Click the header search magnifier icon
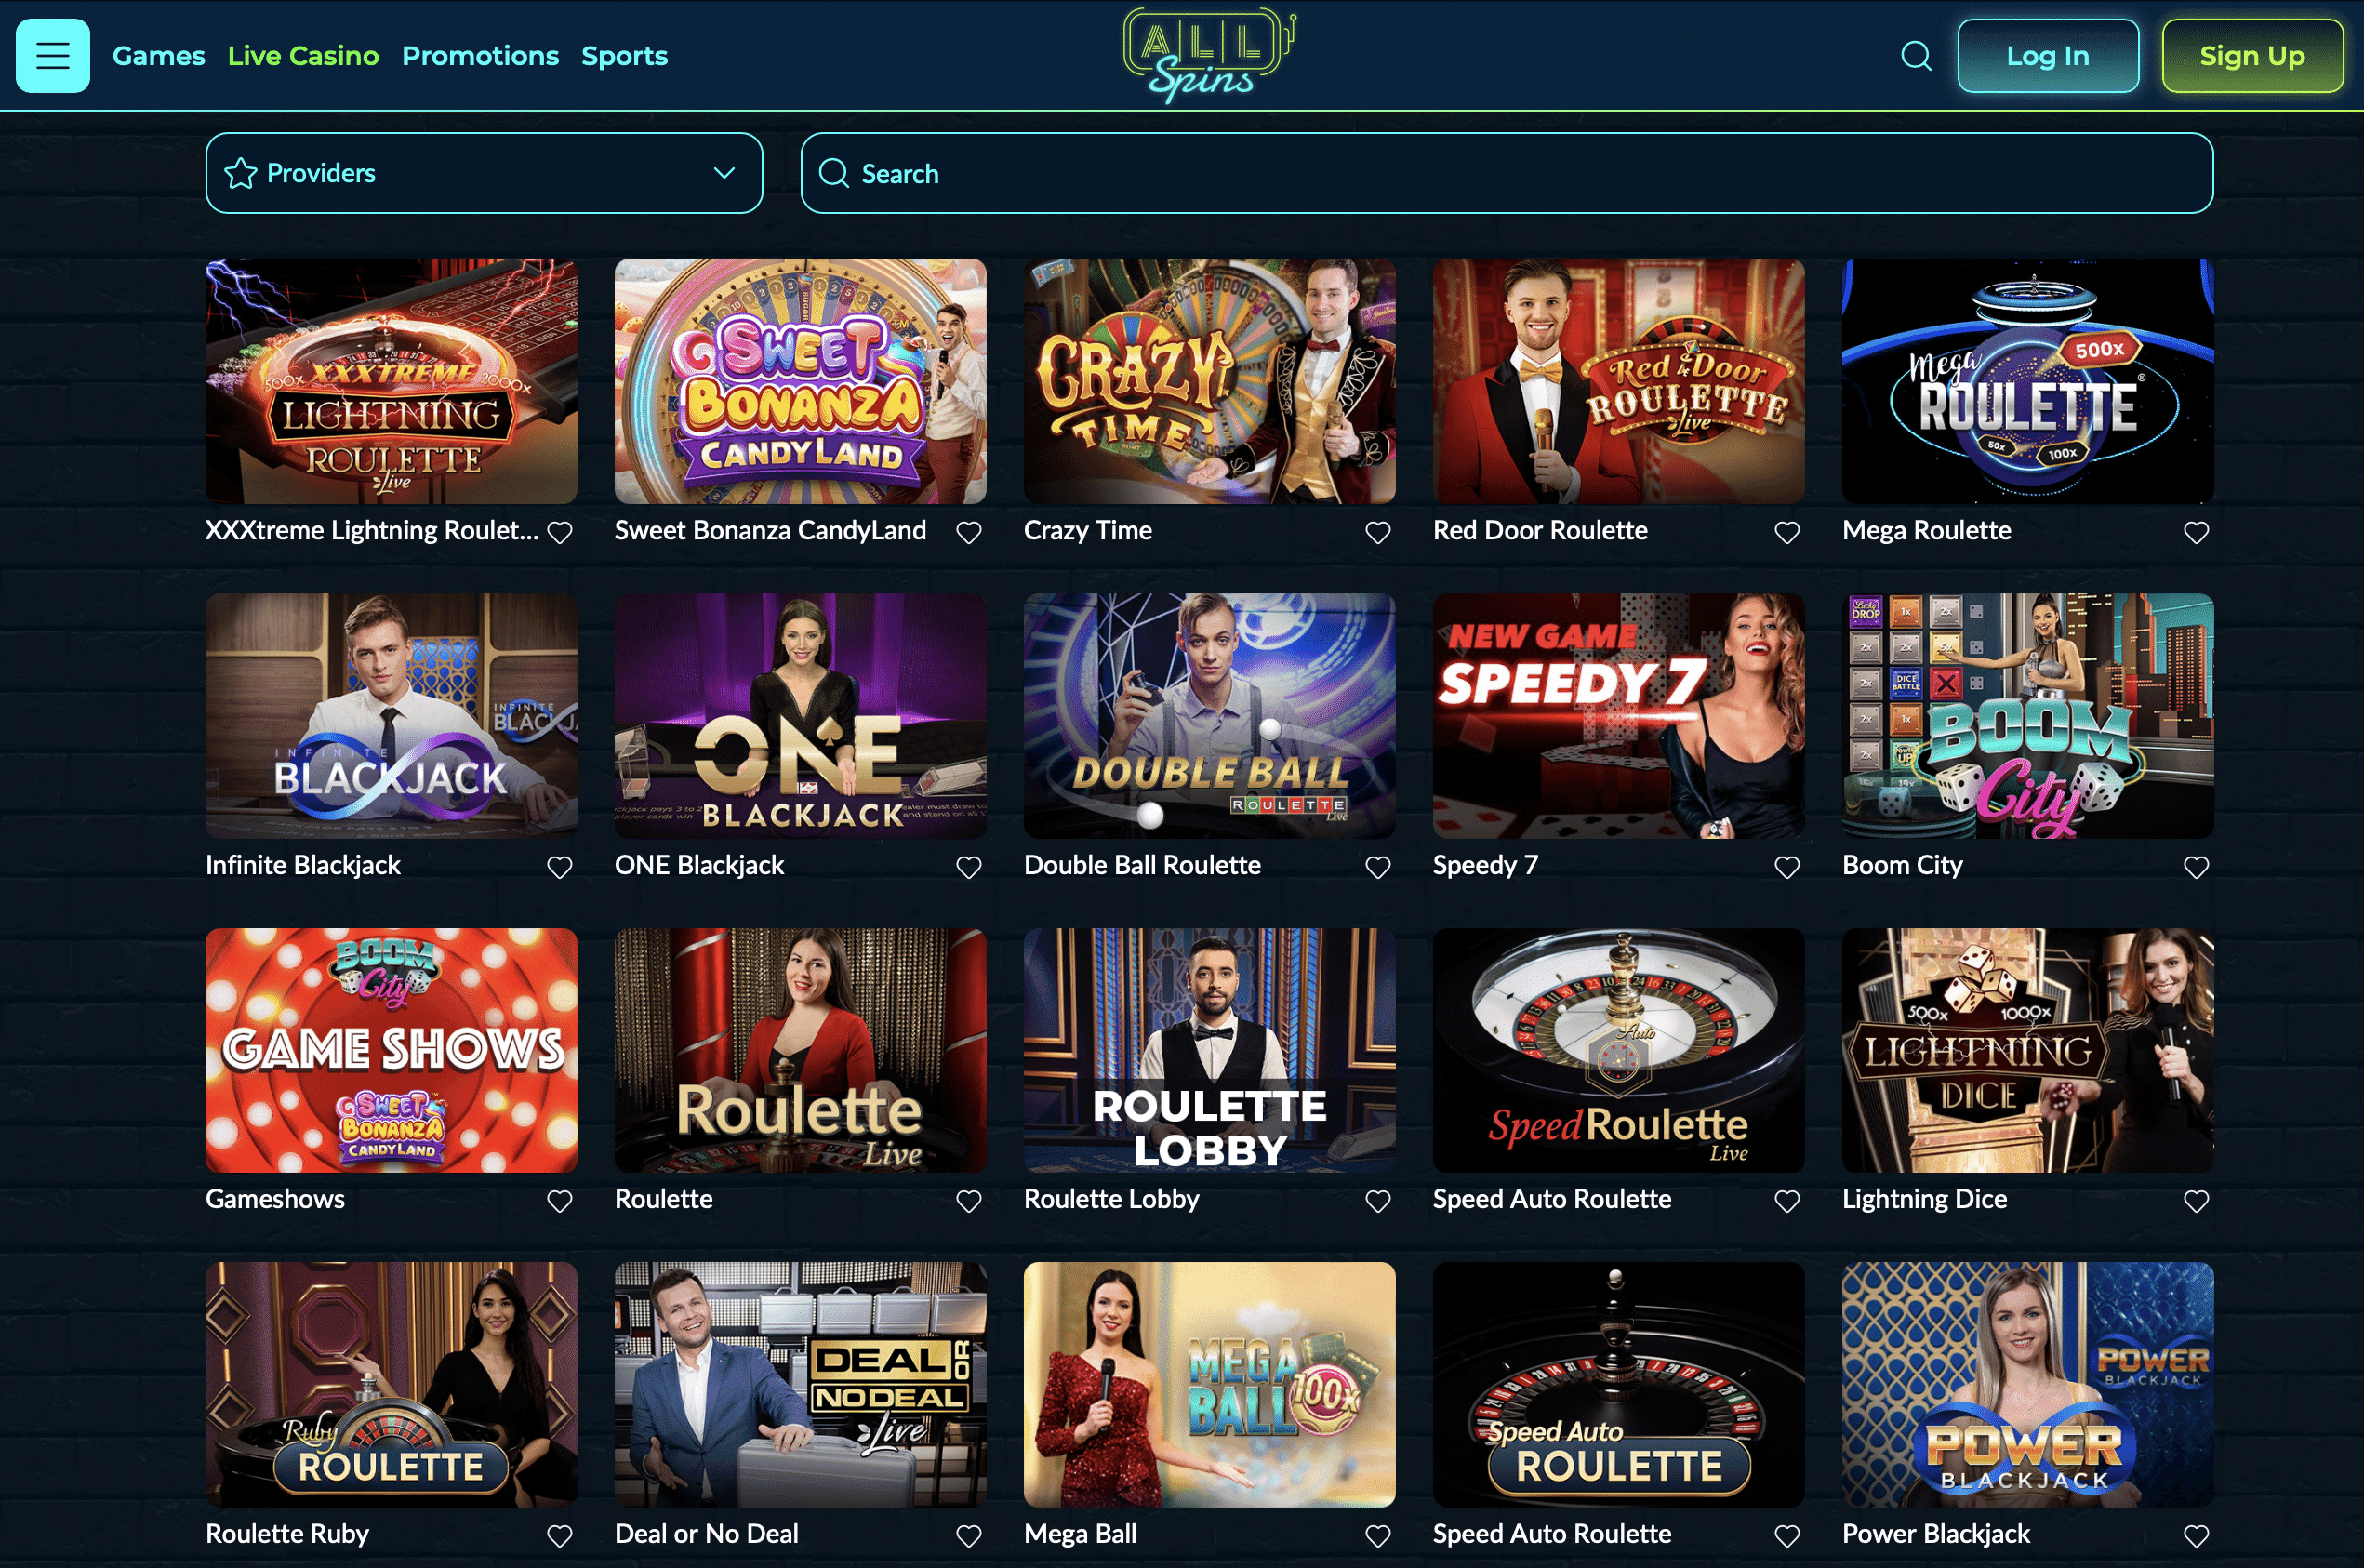The height and width of the screenshot is (1568, 2364). 1915,56
